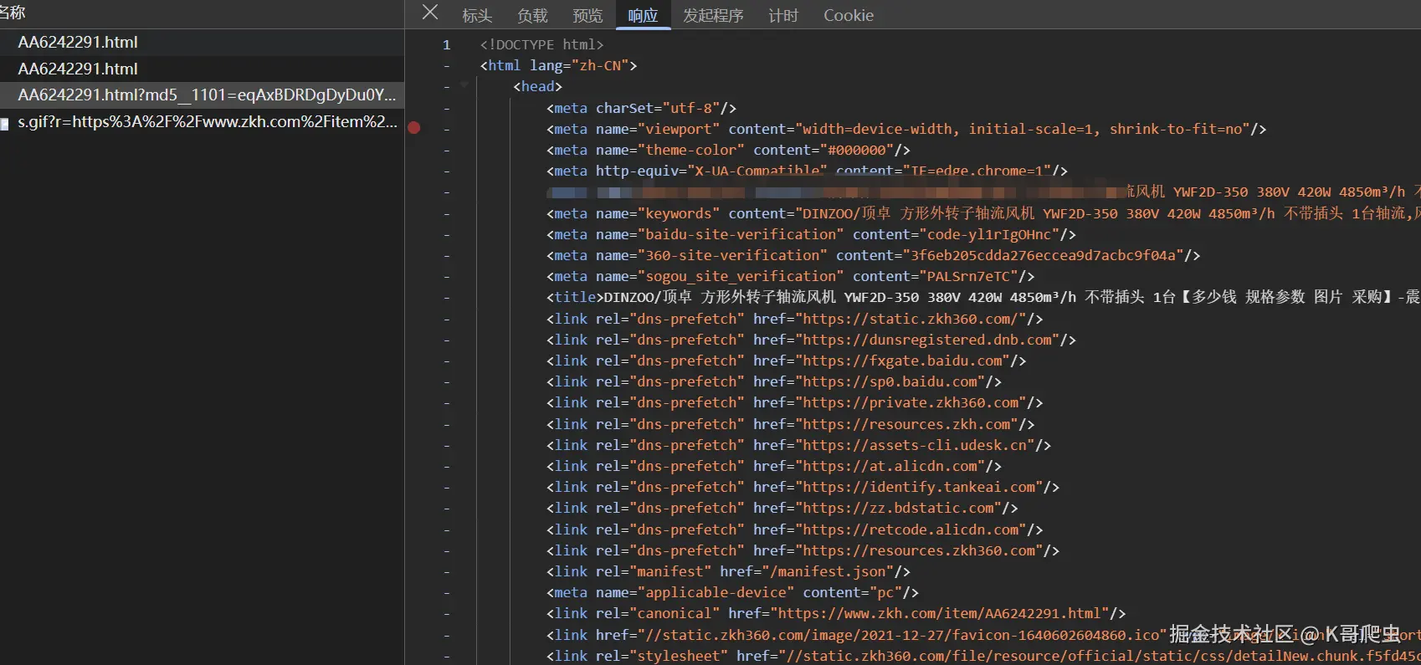1421x665 pixels.
Task: Click the 名称 column header
Action: pos(13,13)
